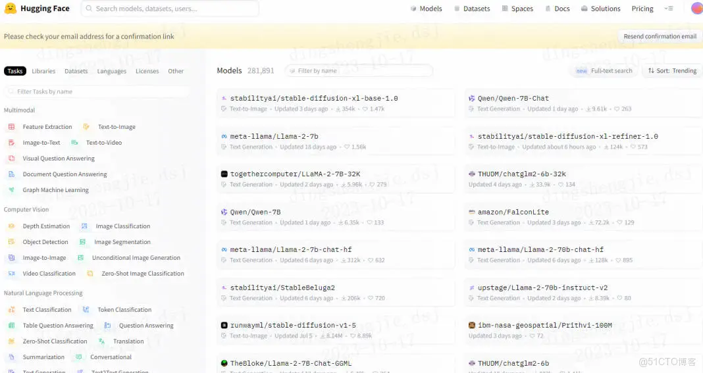Viewport: 703px width, 373px height.
Task: Select the Image Segmentation icon
Action: pyautogui.click(x=82, y=242)
